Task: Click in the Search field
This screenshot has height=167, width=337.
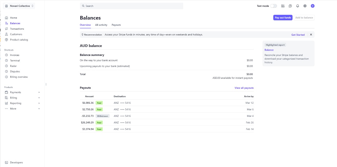Action: coord(132,6)
